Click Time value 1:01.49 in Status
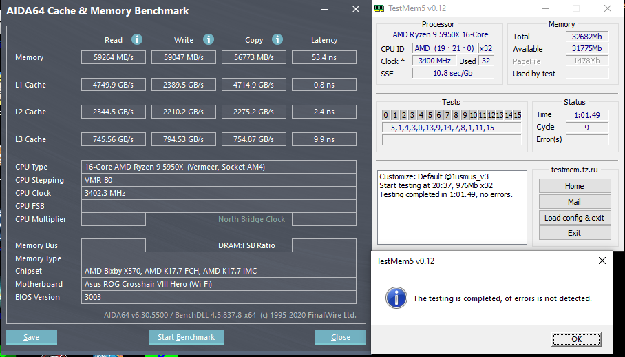 pyautogui.click(x=587, y=115)
